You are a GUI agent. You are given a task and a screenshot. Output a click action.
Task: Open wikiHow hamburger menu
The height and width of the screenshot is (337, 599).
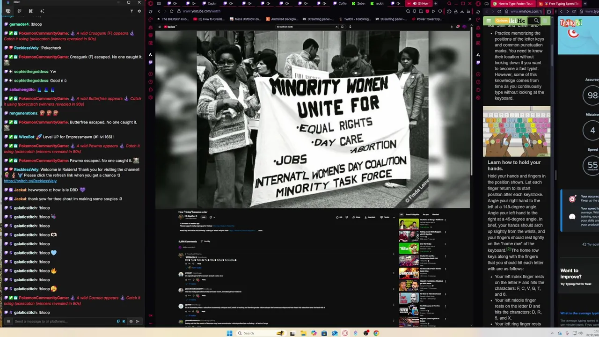[488, 21]
